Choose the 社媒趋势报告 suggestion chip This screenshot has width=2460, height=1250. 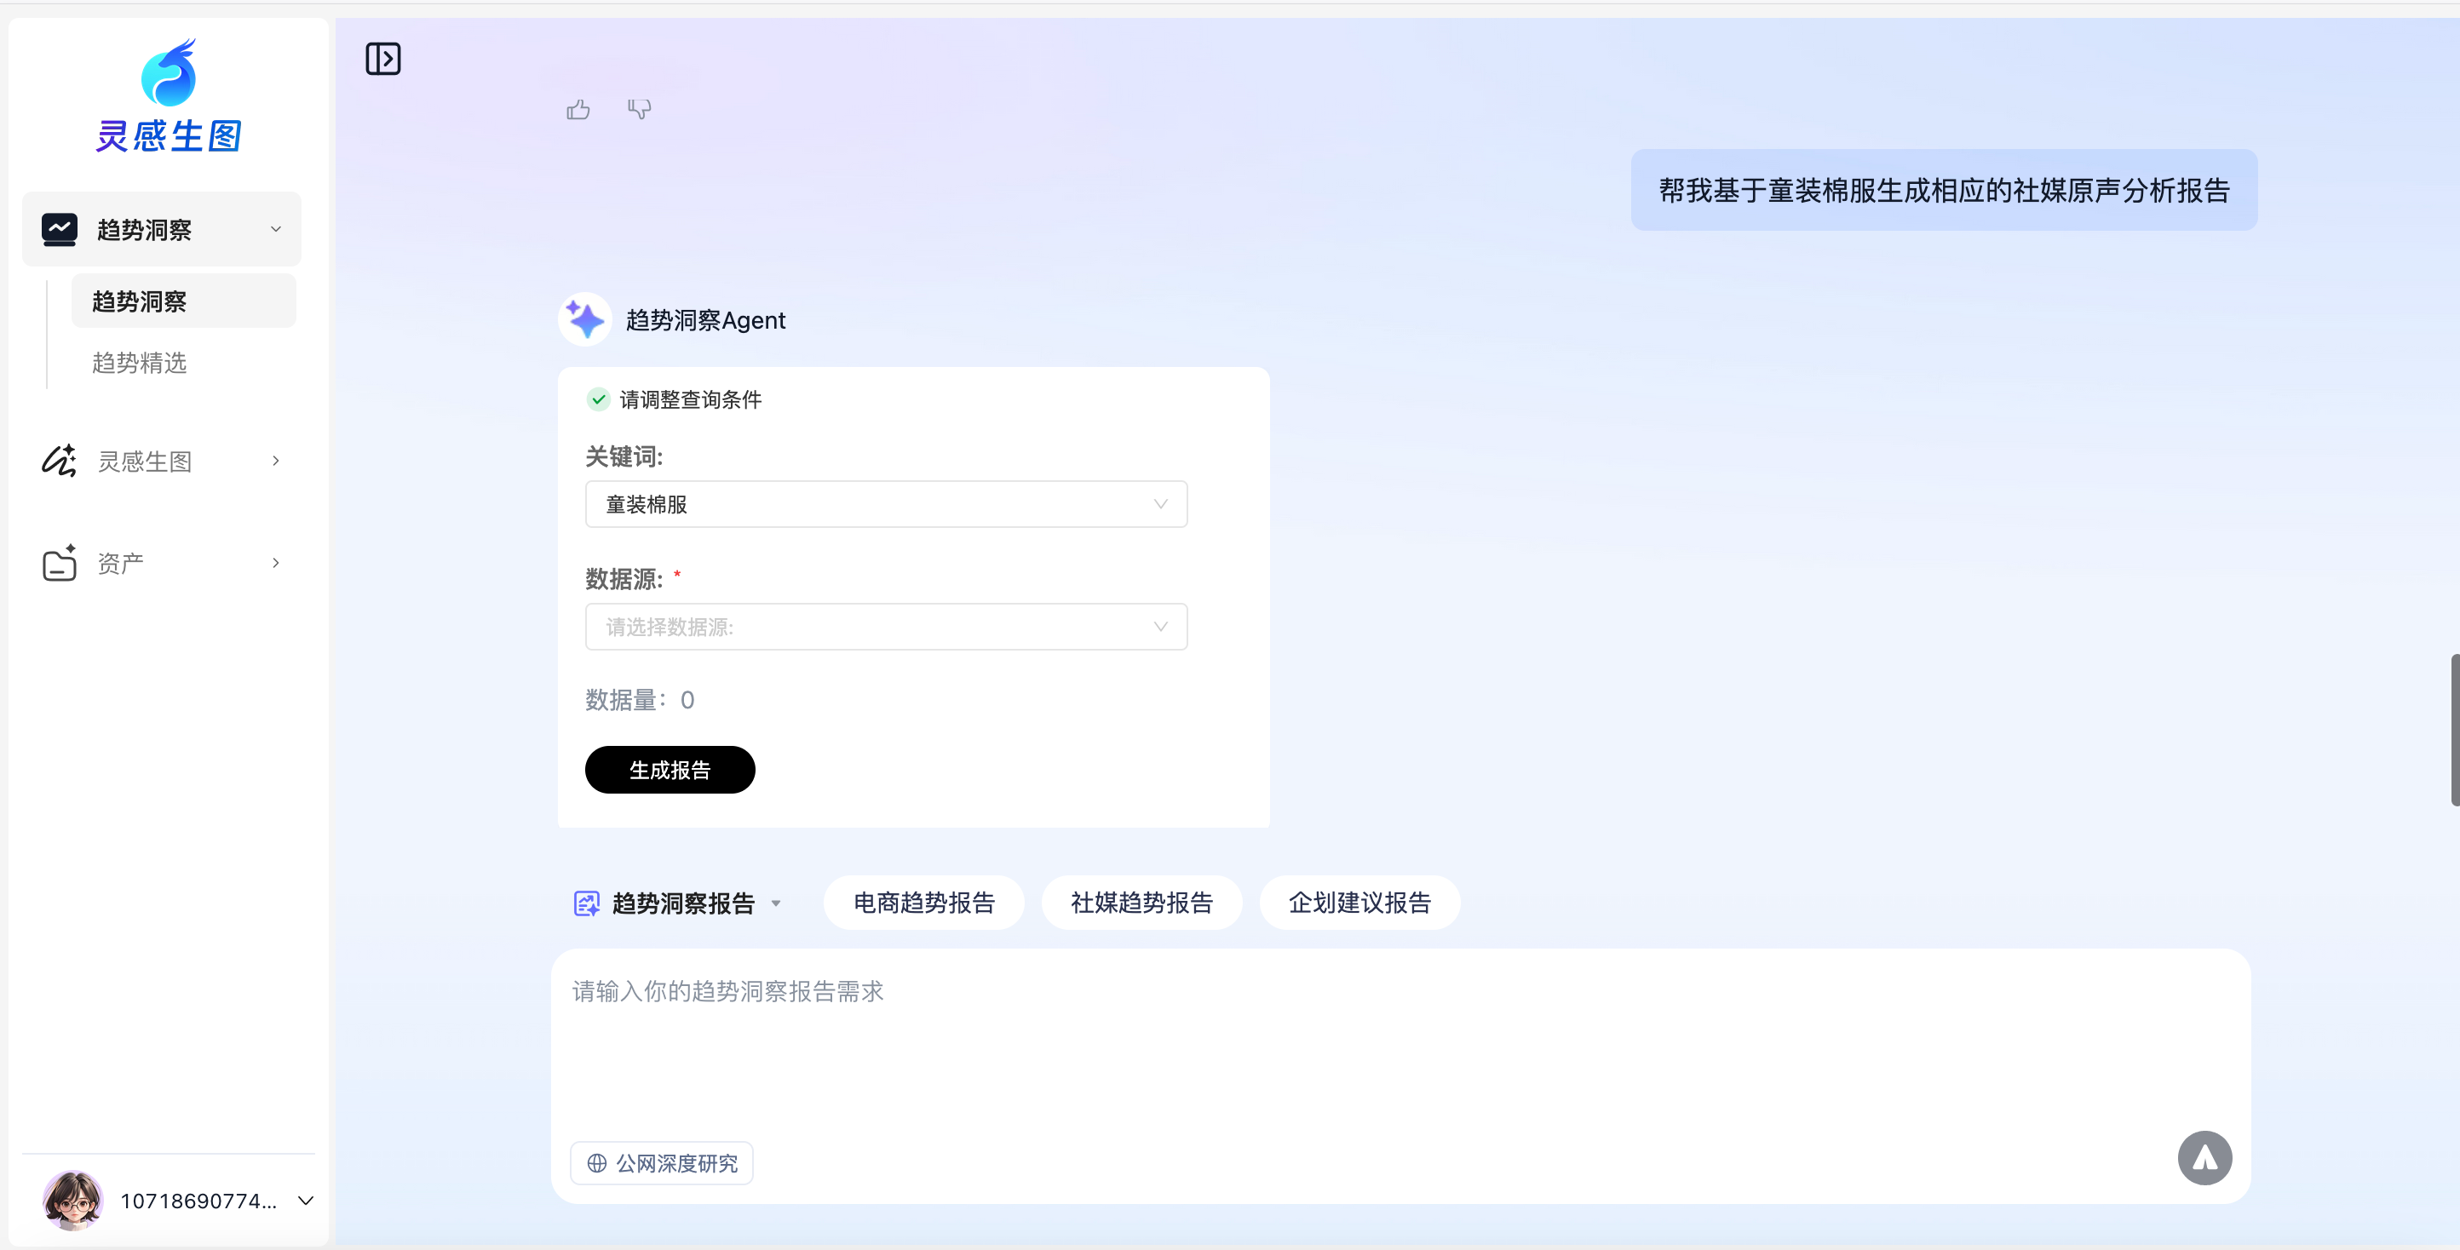pos(1141,903)
